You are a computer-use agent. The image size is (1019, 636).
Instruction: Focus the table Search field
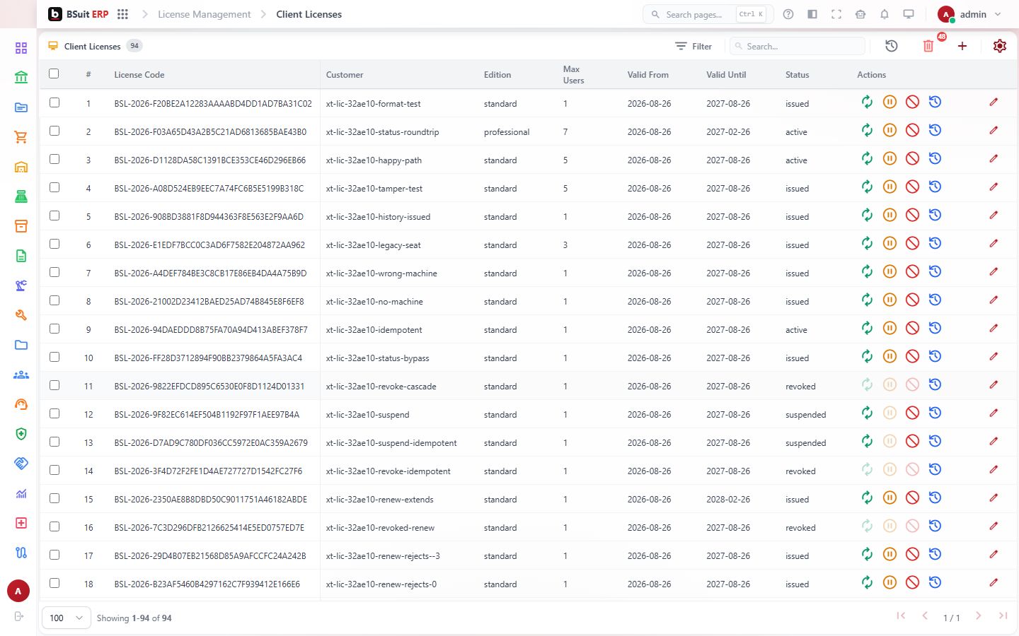[798, 46]
